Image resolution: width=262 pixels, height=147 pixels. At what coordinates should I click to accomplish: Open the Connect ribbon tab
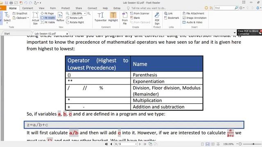[x=92, y=8]
